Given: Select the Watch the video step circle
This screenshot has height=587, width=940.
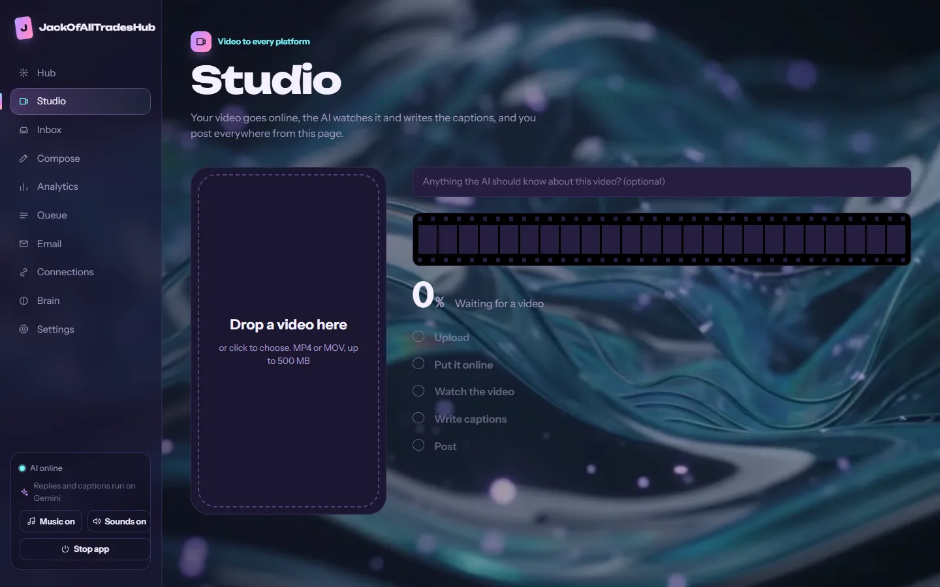Looking at the screenshot, I should tap(418, 391).
